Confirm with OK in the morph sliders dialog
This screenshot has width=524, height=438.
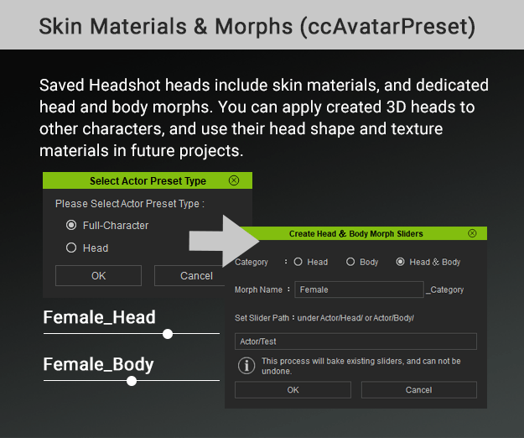point(293,390)
